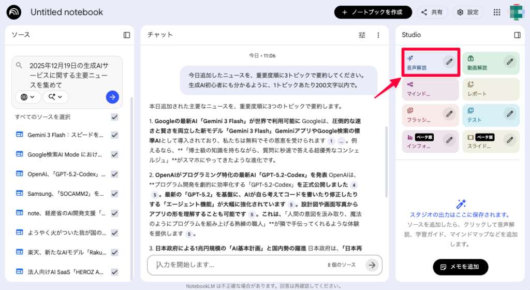This screenshot has width=530, height=290.
Task: Create レポート in Studio
Action: point(491,89)
